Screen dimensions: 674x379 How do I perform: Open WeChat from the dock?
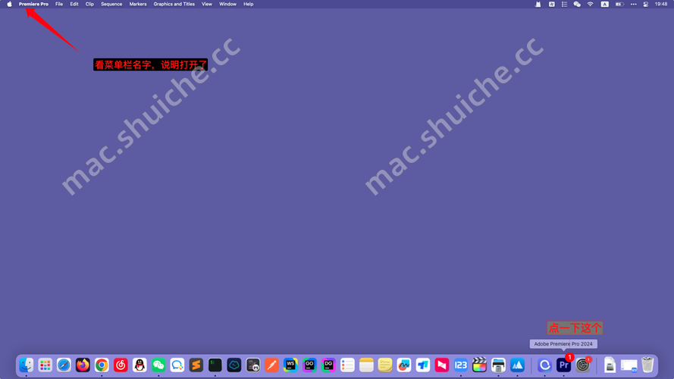158,365
